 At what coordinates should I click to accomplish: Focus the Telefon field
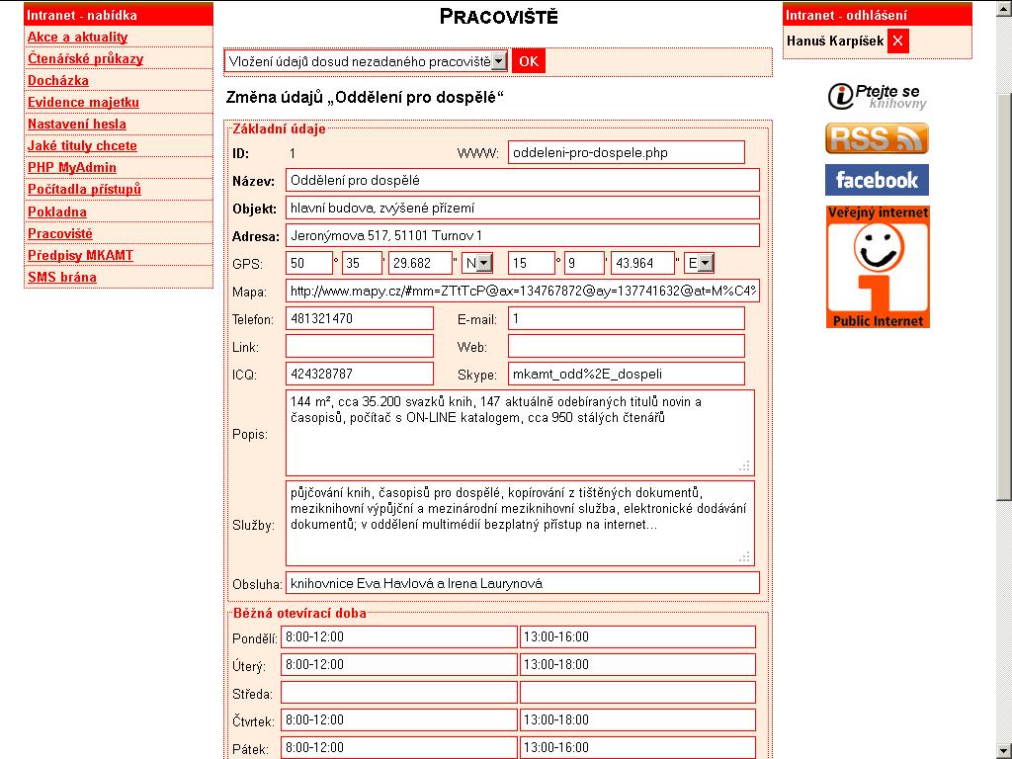tap(360, 318)
